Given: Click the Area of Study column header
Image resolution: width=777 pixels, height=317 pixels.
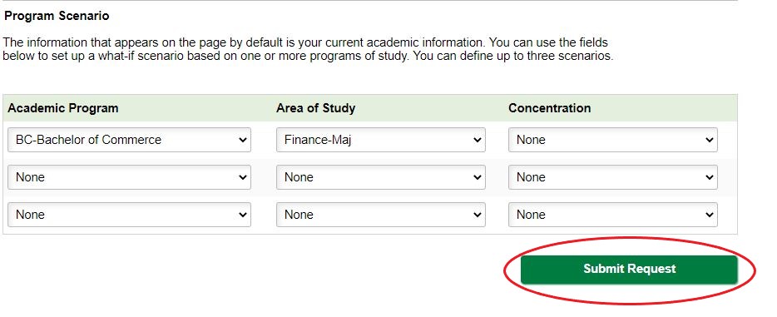Looking at the screenshot, I should click(315, 108).
